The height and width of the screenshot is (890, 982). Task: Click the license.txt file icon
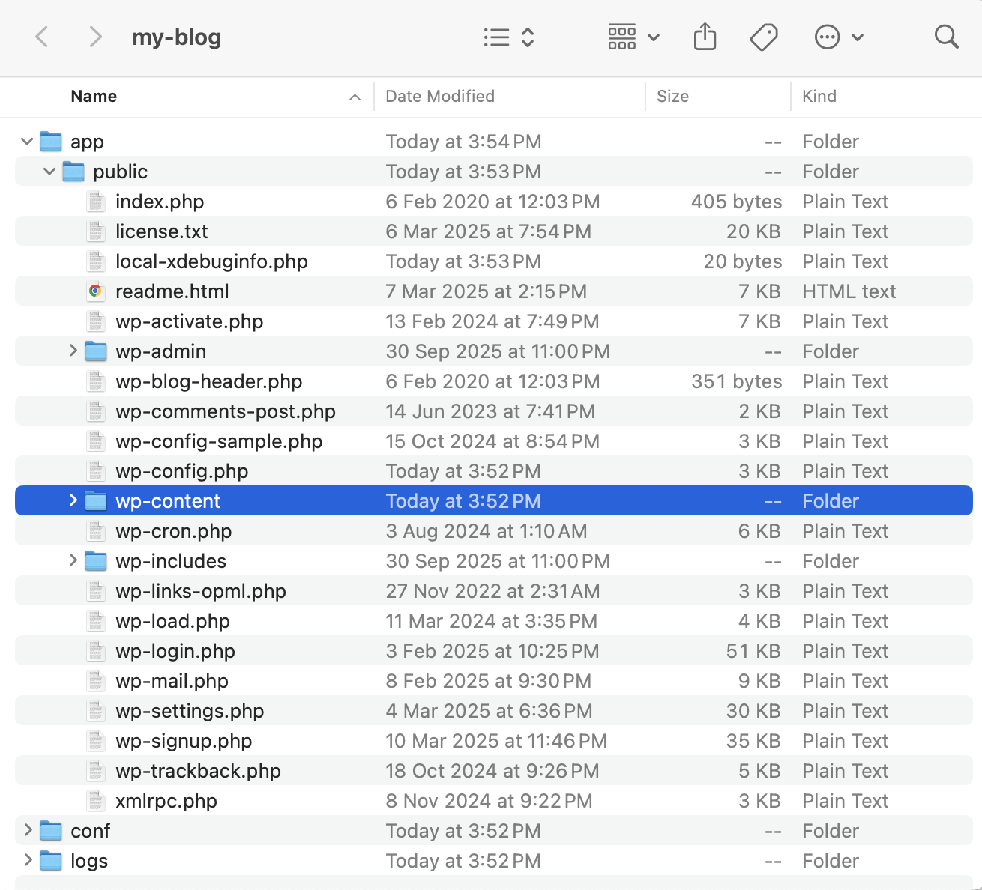(95, 231)
